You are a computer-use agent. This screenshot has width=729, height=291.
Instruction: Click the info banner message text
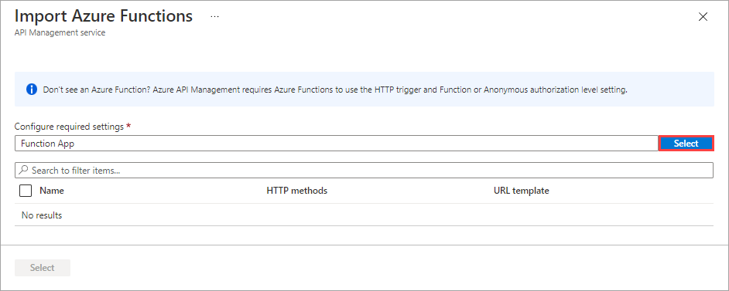[335, 90]
